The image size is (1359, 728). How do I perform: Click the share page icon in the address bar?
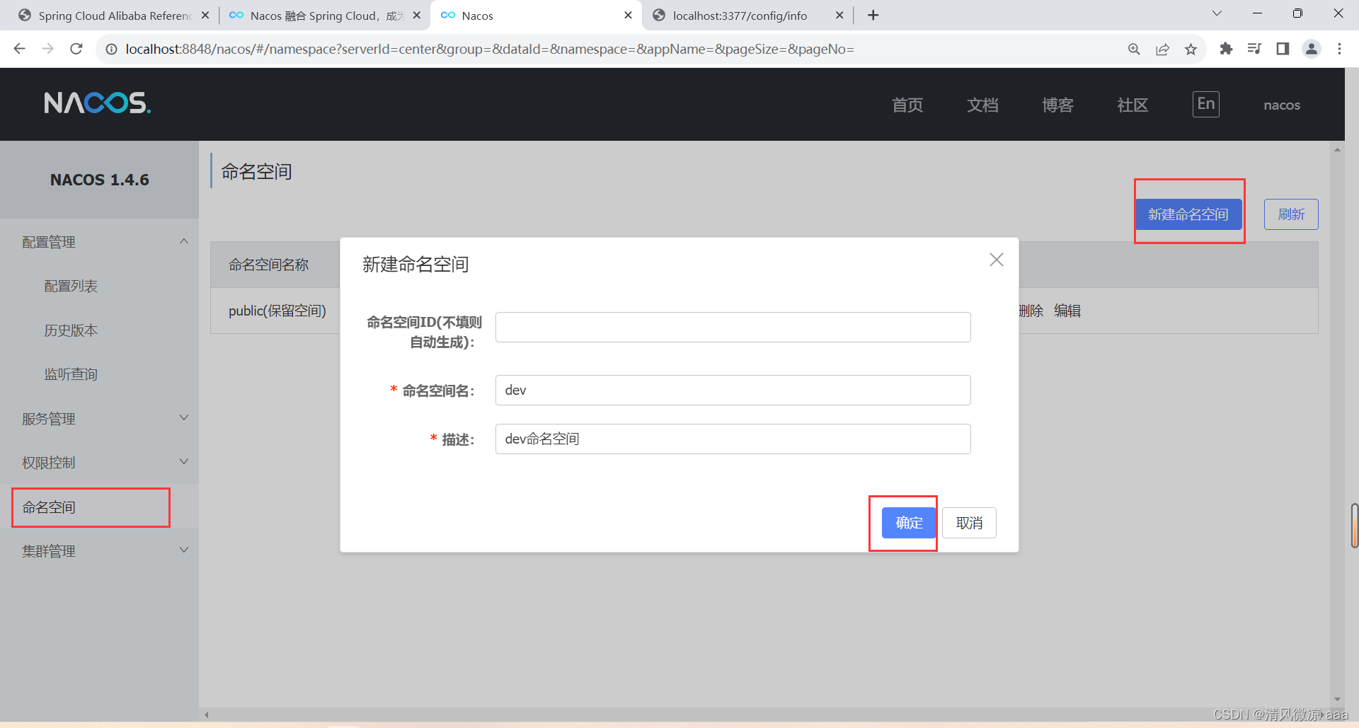[1162, 49]
